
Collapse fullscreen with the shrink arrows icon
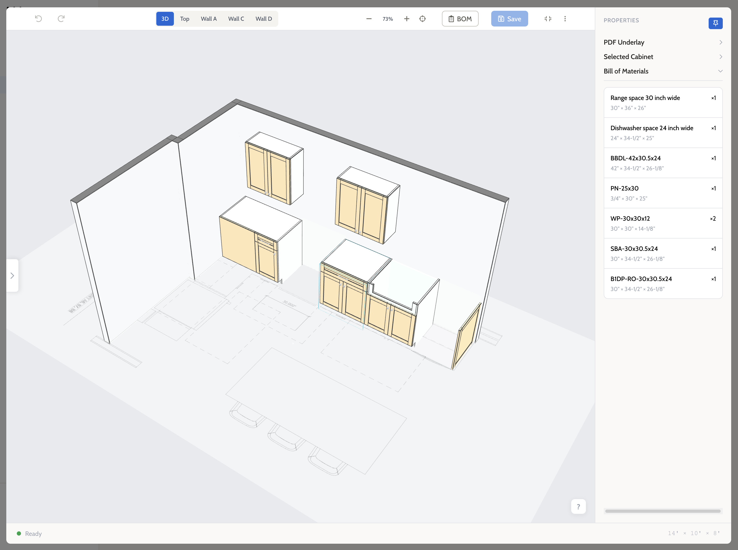pyautogui.click(x=548, y=19)
